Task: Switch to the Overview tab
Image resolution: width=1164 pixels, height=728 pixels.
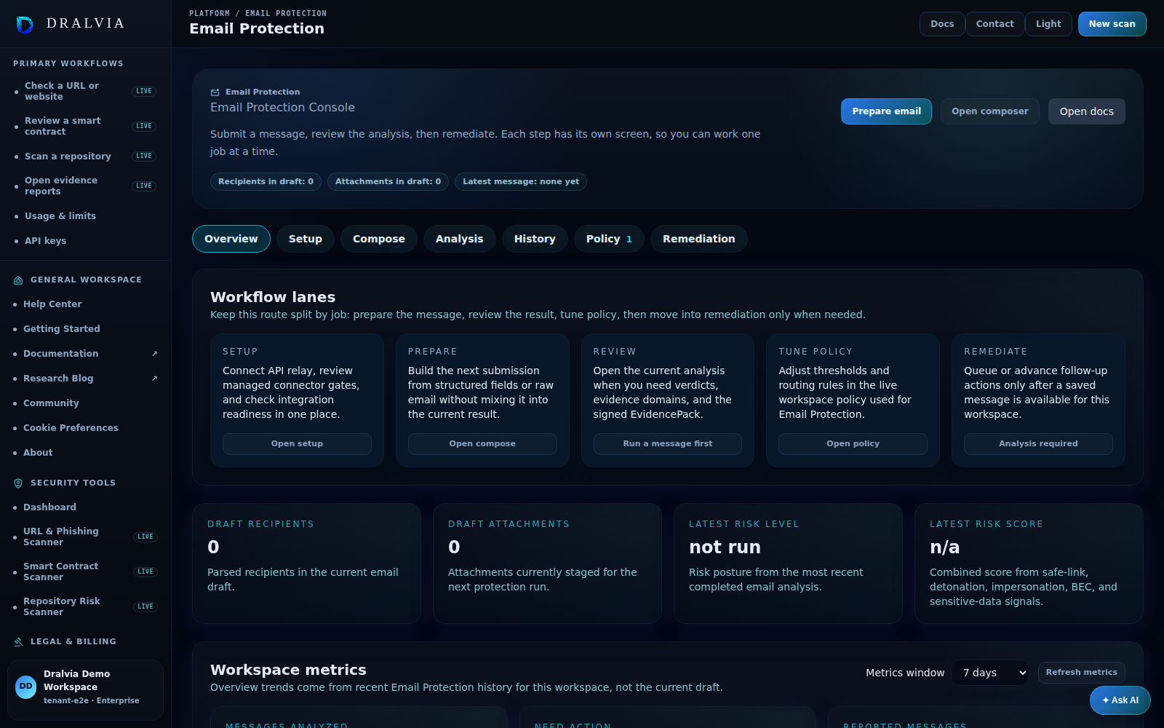Action: [x=231, y=239]
